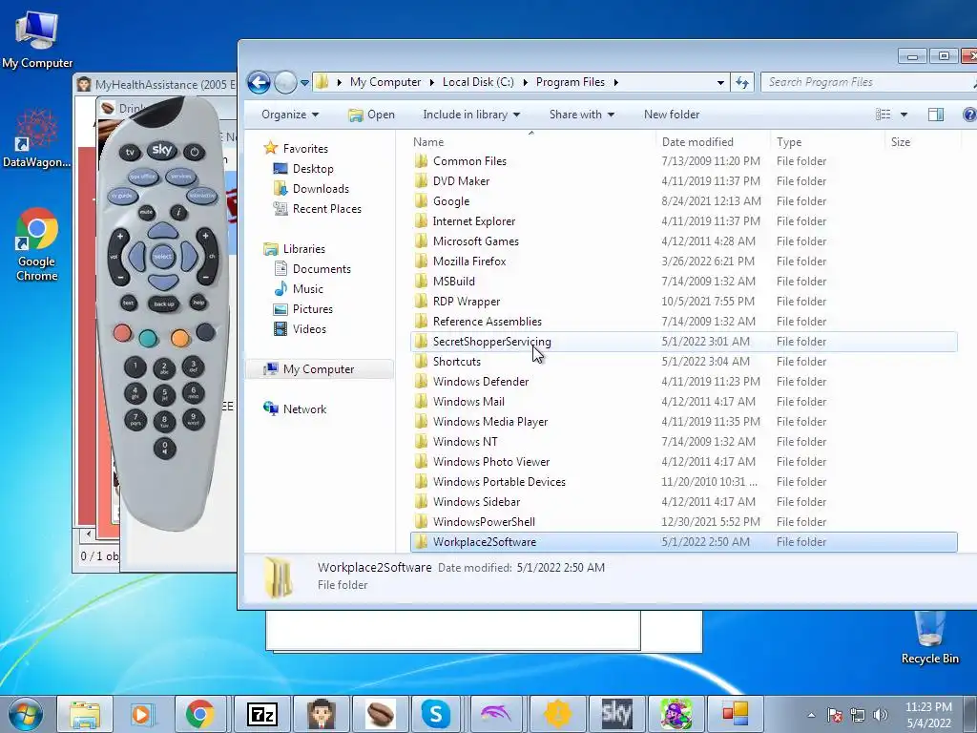Select Documents under Libraries
977x733 pixels.
pyautogui.click(x=322, y=269)
